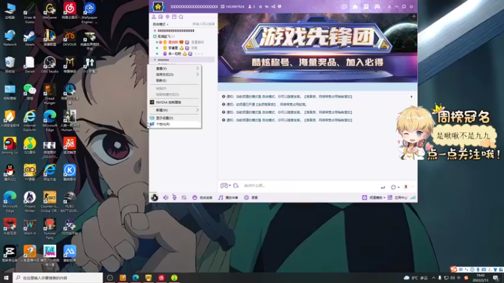Click the Internet Explorer desktop icon
This screenshot has width=504, height=283.
tap(30, 121)
